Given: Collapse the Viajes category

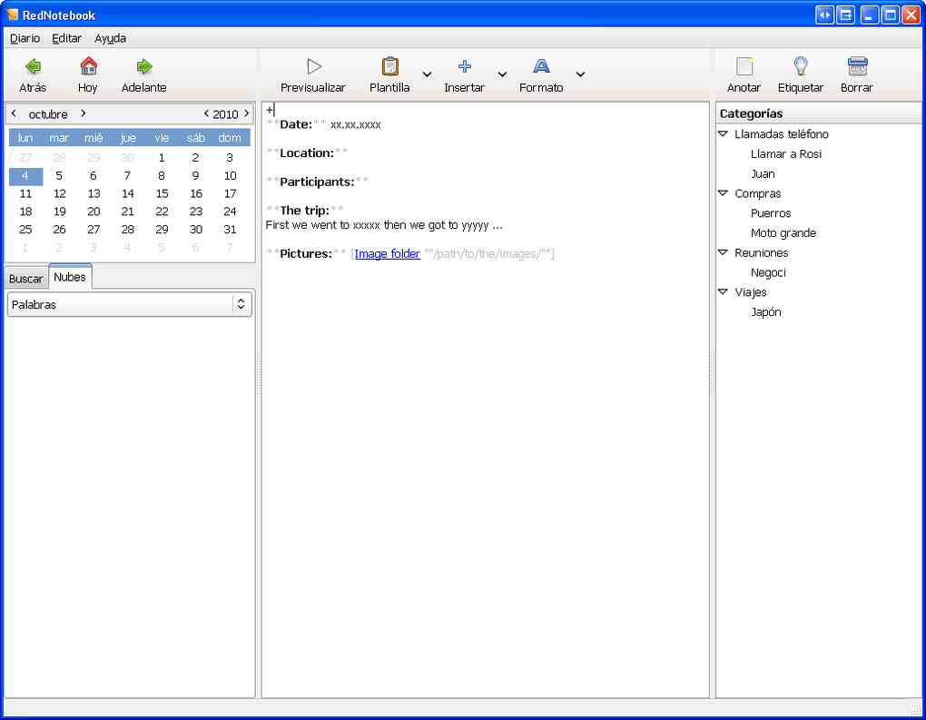Looking at the screenshot, I should (723, 292).
